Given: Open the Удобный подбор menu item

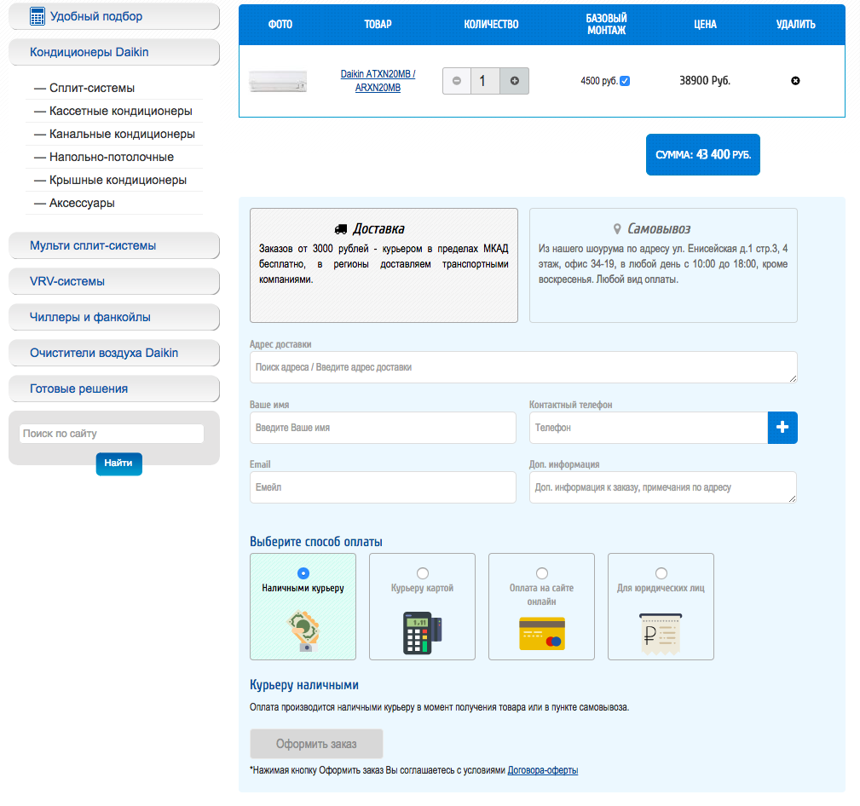Looking at the screenshot, I should click(x=114, y=16).
